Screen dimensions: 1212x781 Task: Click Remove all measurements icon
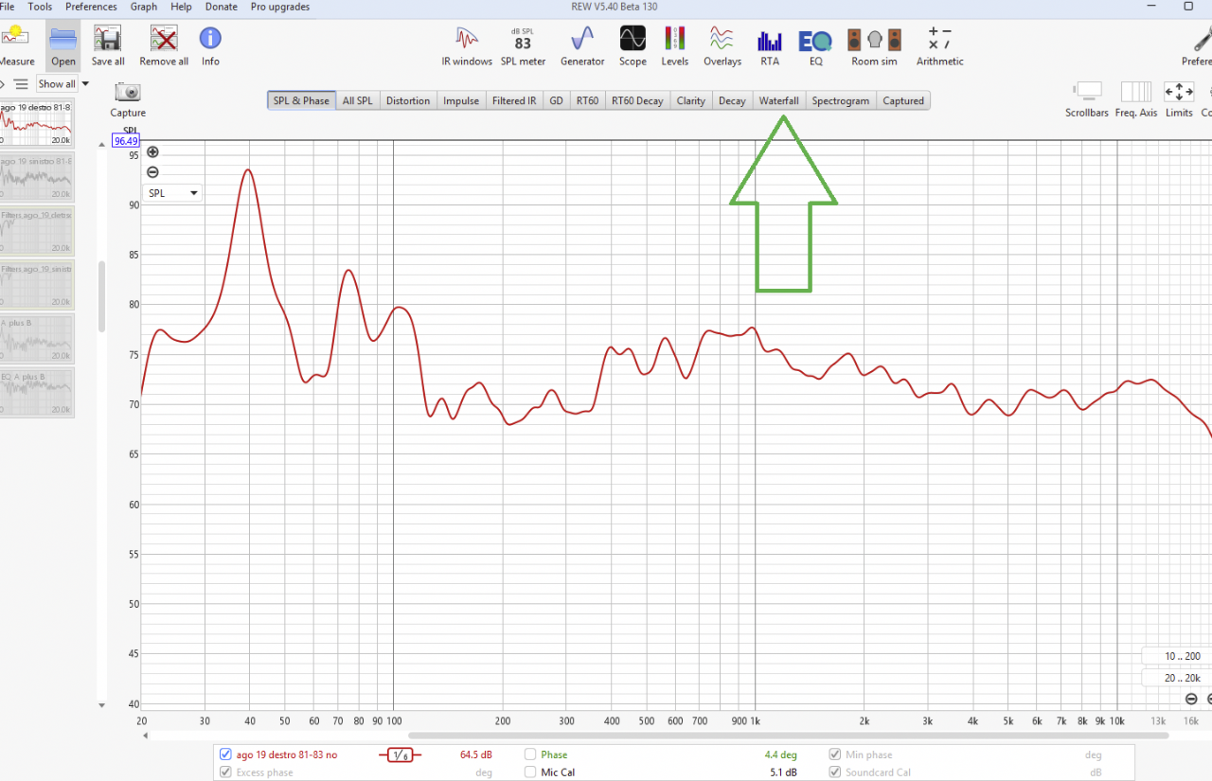164,46
